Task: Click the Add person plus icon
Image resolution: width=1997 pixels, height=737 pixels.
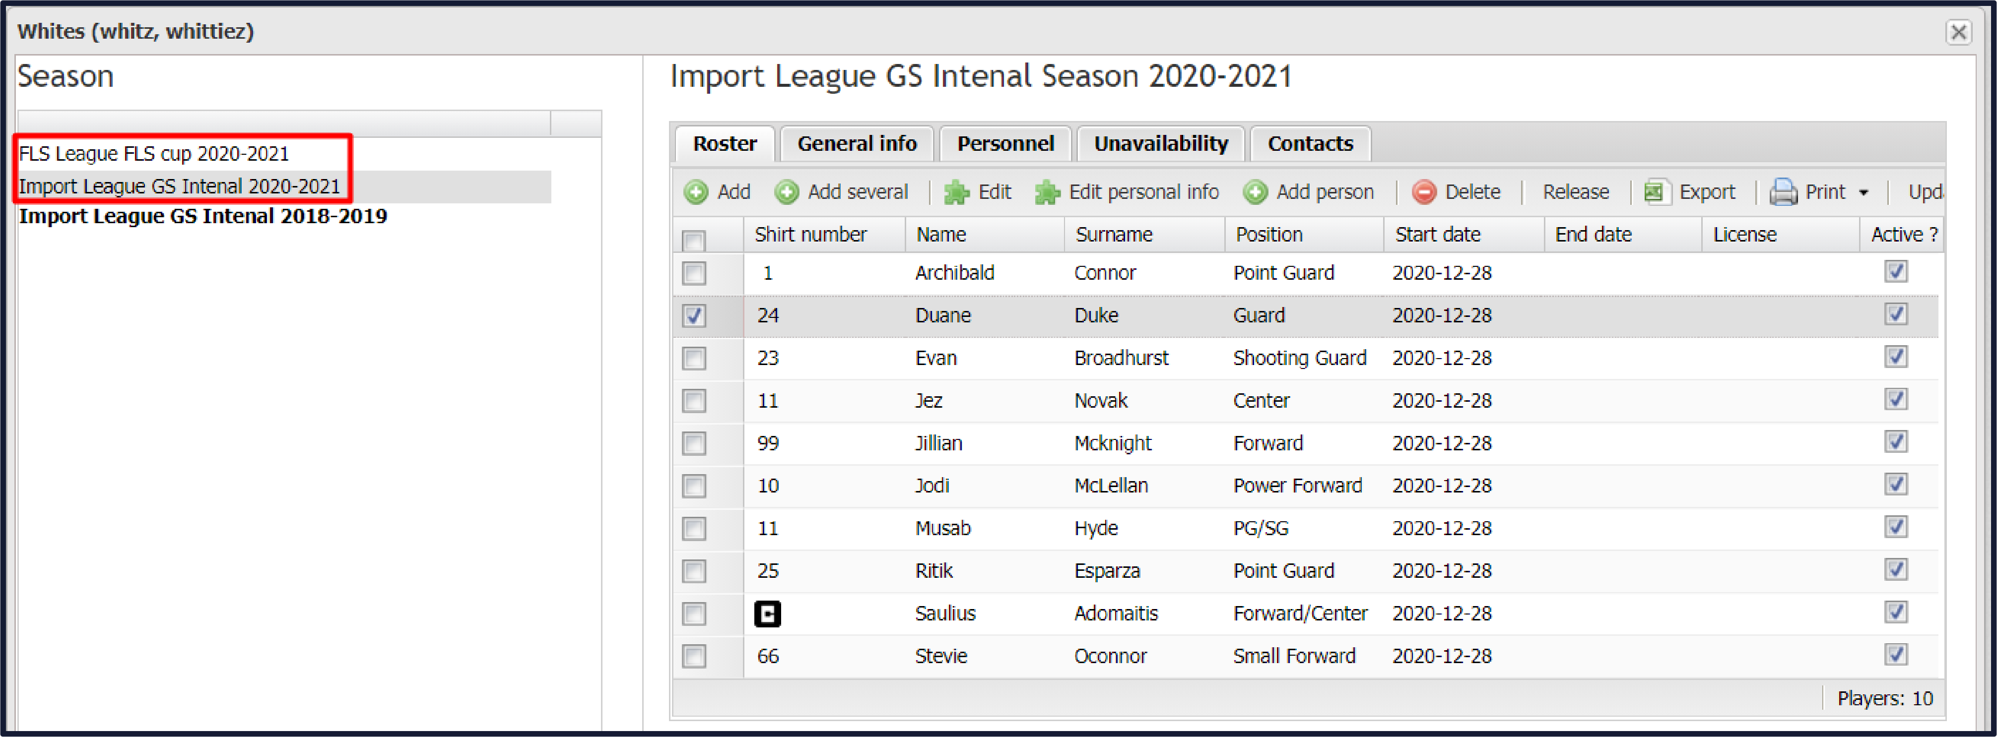Action: pyautogui.click(x=1255, y=191)
